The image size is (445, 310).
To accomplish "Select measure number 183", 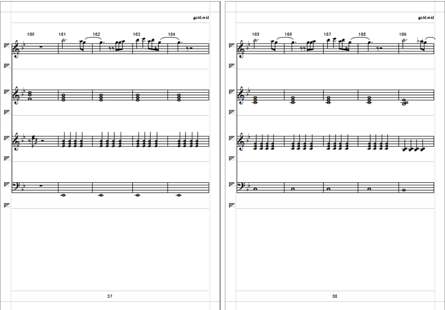I will 136,34.
